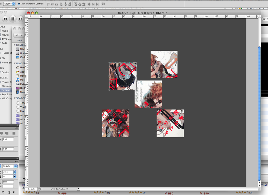Open the Paragraph panel flyout menu
The height and width of the screenshot is (195, 268).
coord(16,128)
